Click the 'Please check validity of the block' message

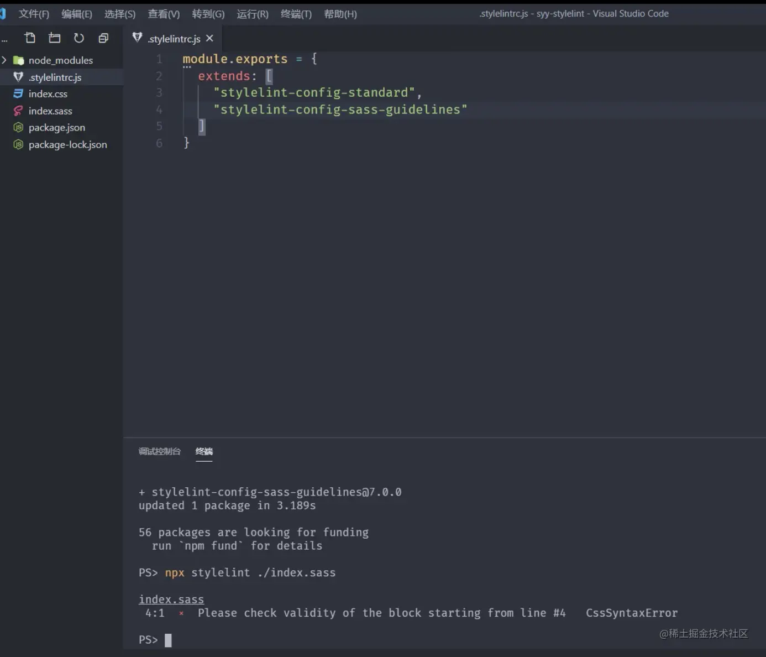tap(381, 613)
